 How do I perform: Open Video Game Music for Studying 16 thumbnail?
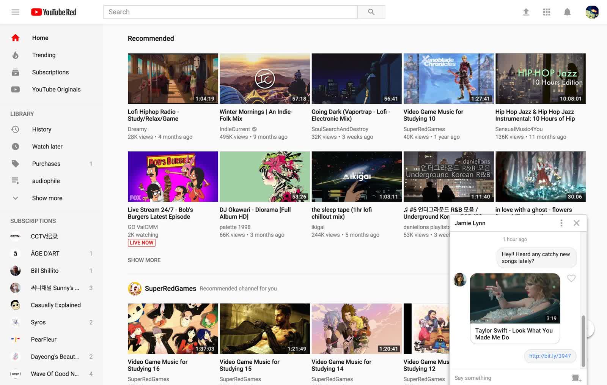click(173, 329)
